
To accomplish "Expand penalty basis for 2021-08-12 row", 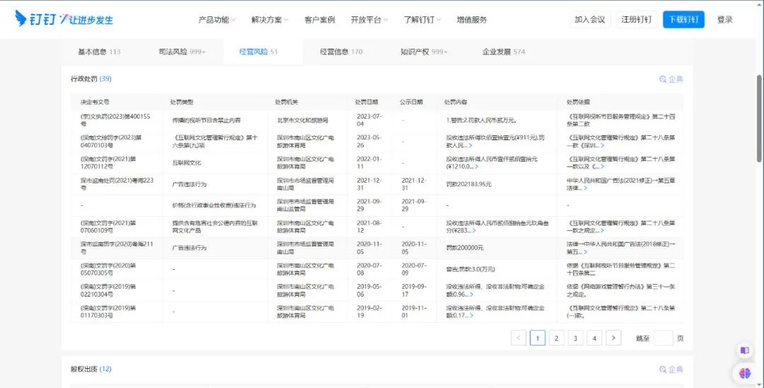I will pyautogui.click(x=602, y=230).
